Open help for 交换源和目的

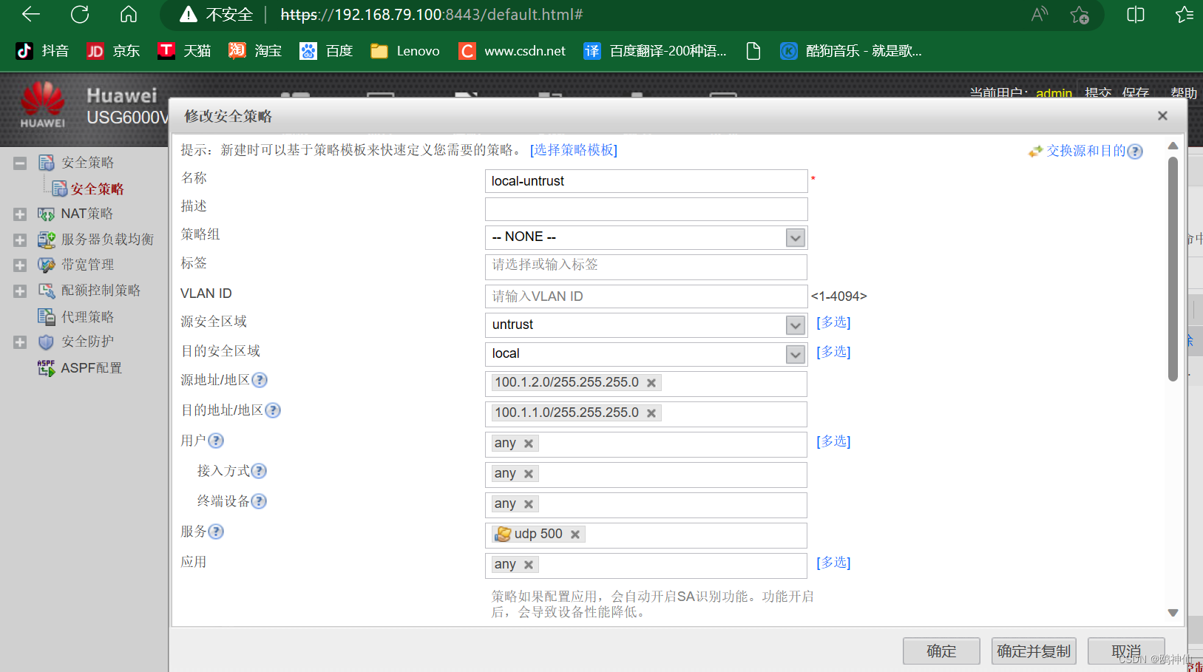click(1135, 152)
